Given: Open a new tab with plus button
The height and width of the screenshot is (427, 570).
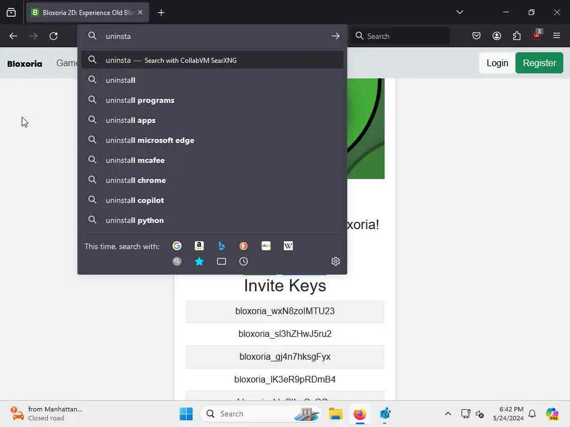Looking at the screenshot, I should (x=161, y=13).
